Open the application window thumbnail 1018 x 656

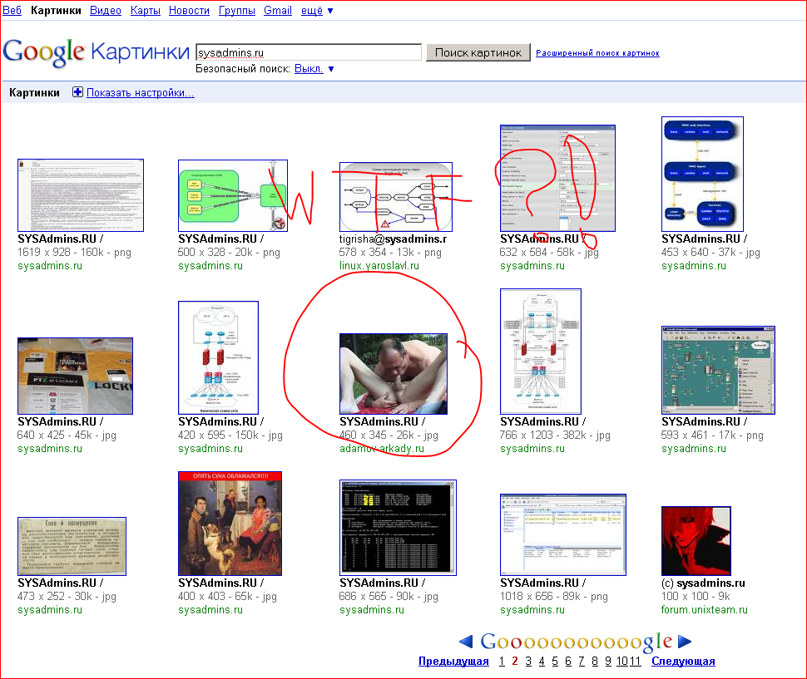tap(563, 535)
